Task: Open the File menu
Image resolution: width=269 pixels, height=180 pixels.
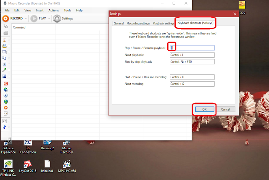Action: [7, 10]
